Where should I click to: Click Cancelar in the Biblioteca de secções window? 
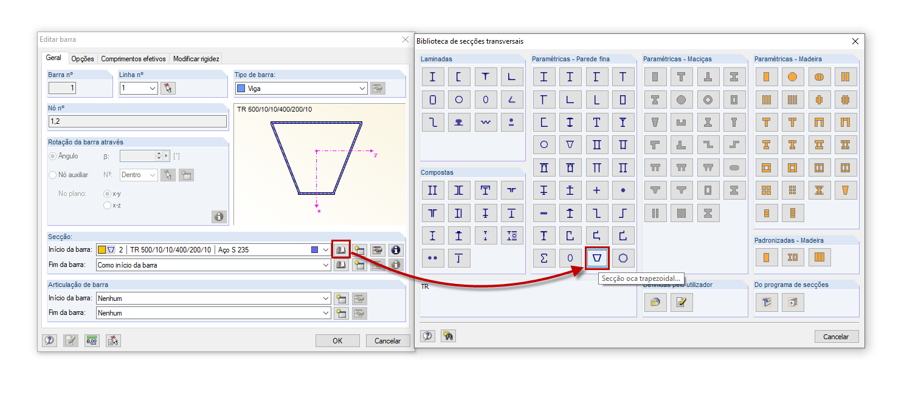(x=836, y=336)
